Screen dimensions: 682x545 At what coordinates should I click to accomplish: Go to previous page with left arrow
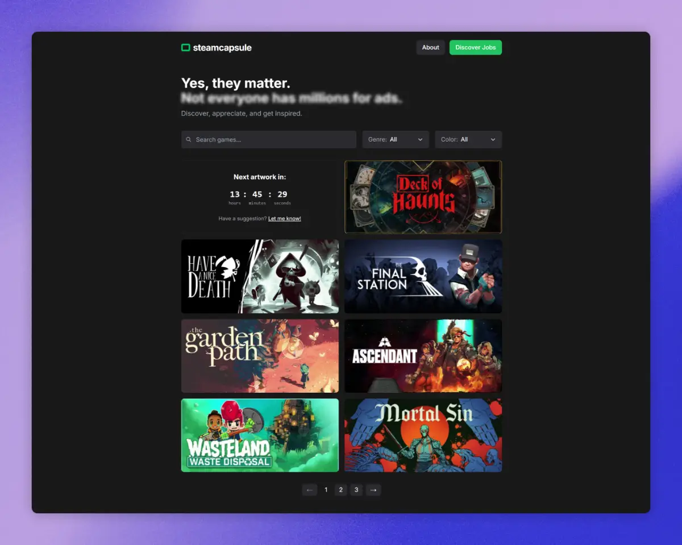click(310, 490)
